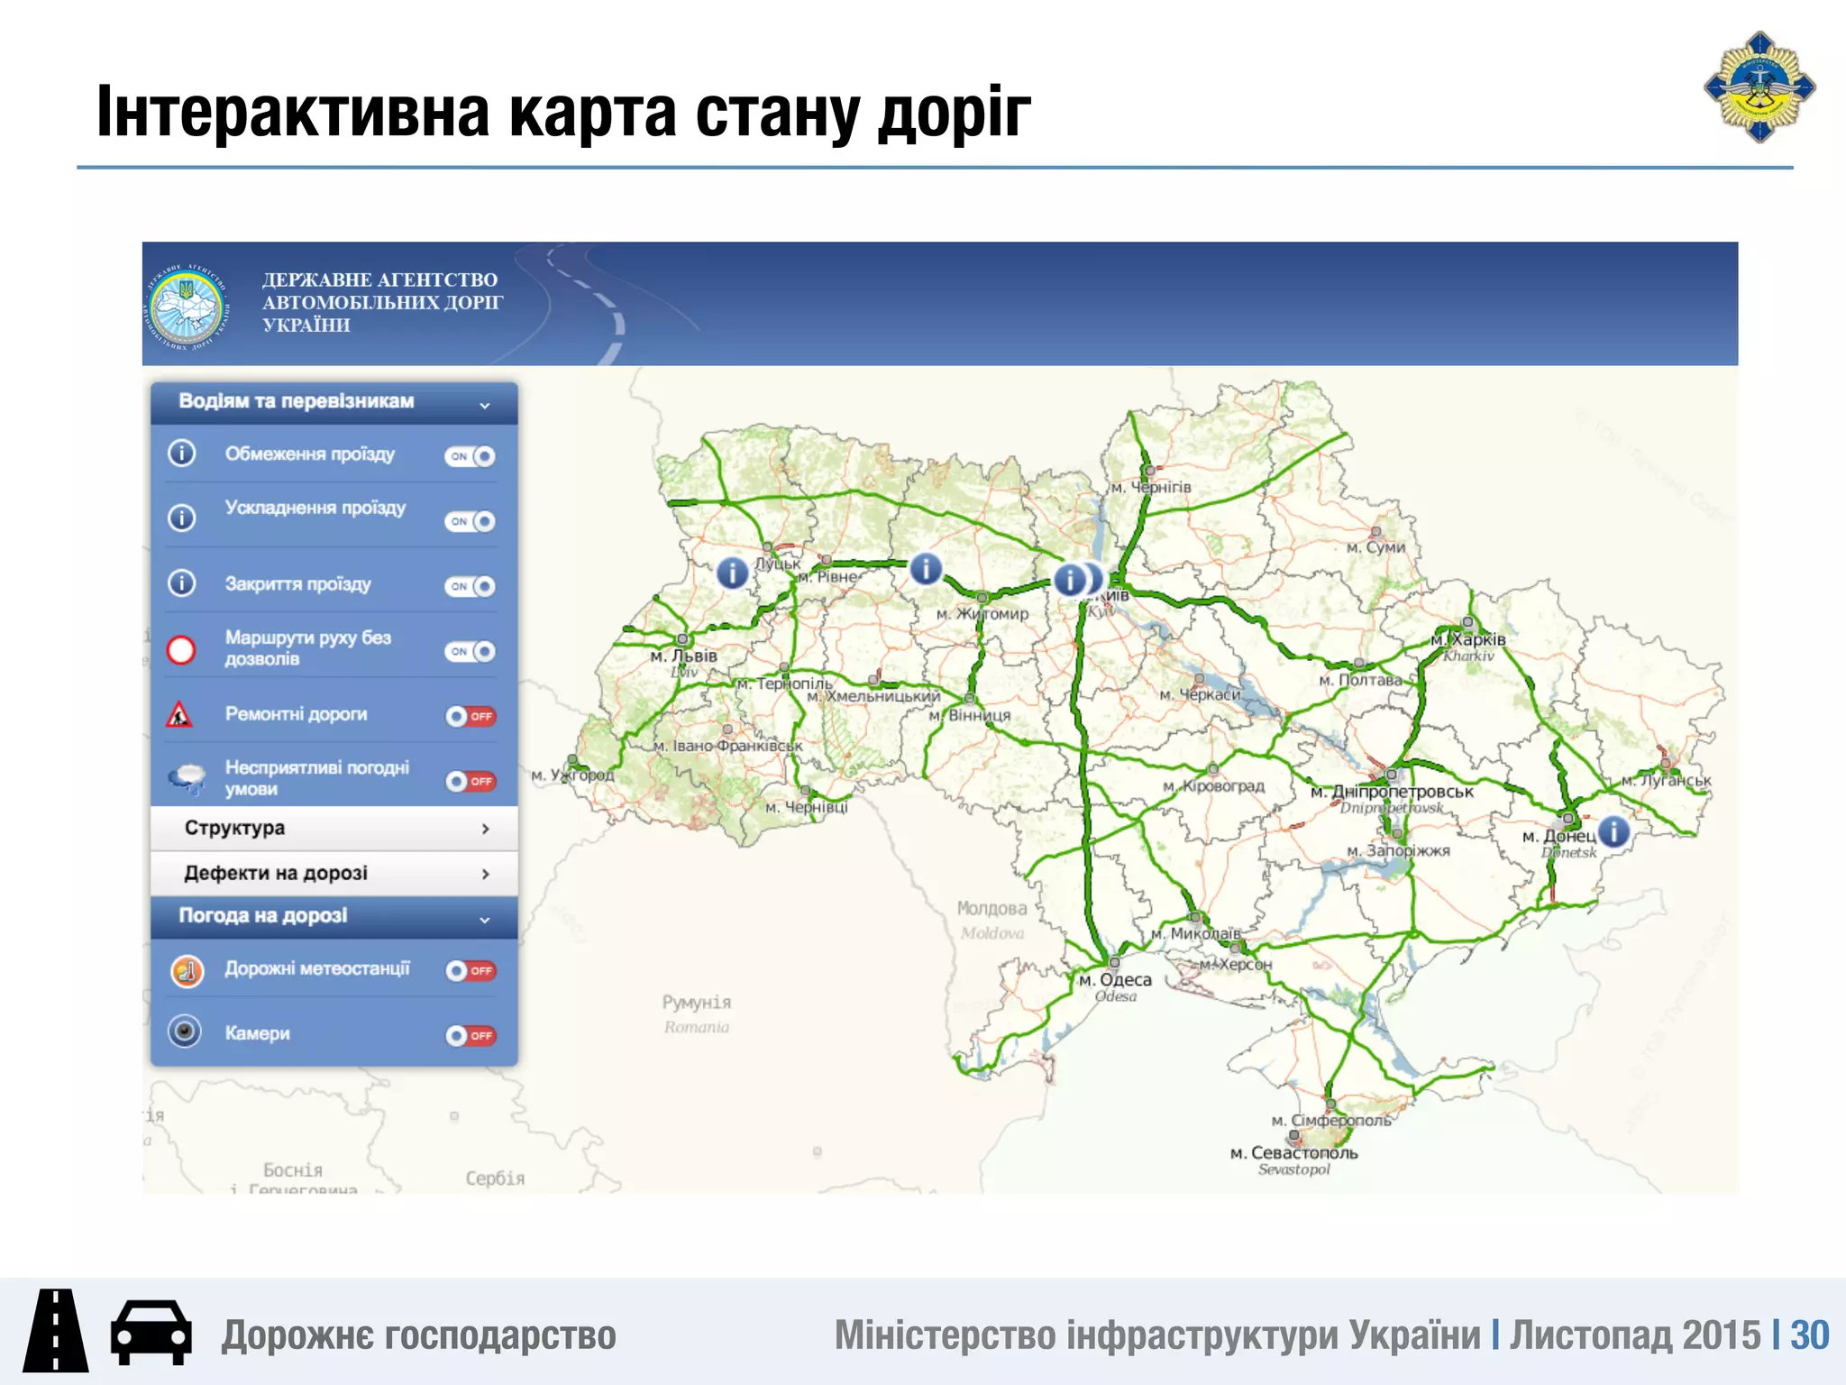Click the red circle no-permit routes icon

tap(181, 649)
